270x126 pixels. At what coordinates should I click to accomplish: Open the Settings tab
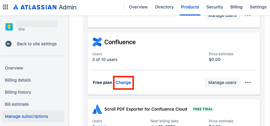(x=258, y=7)
